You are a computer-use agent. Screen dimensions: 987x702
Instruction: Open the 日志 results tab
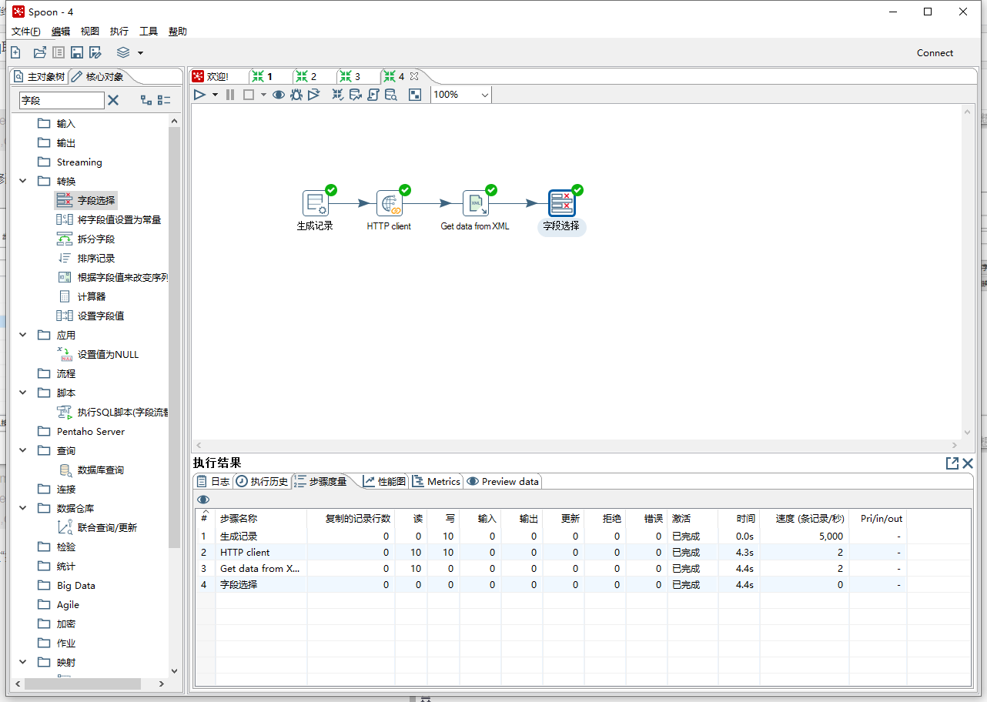[x=213, y=482]
